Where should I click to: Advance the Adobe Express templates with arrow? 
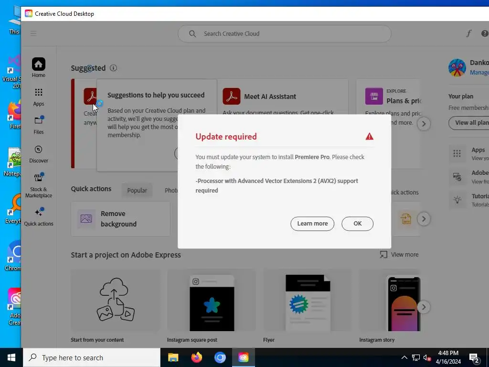[x=424, y=307]
